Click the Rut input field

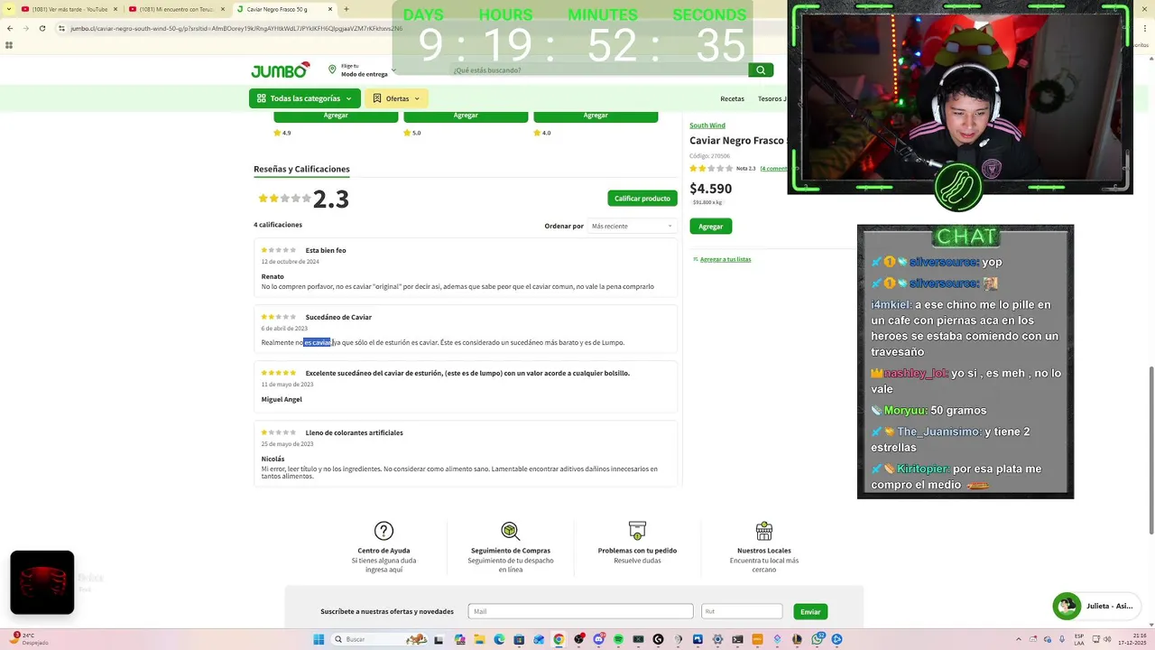point(742,611)
